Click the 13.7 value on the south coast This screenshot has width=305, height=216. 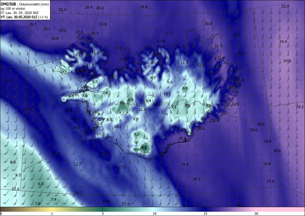pos(141,156)
